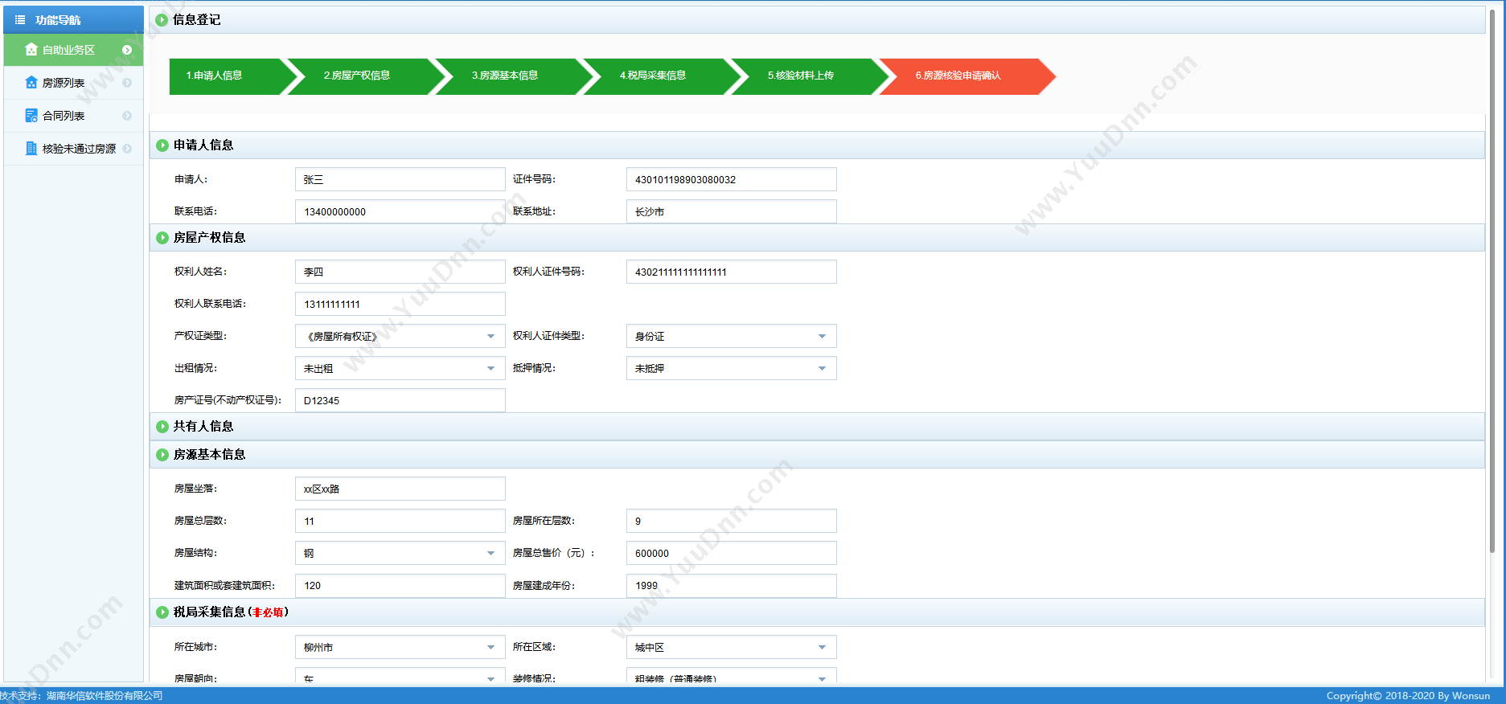
Task: Go to step 5.核验材料上传
Action: click(x=810, y=76)
